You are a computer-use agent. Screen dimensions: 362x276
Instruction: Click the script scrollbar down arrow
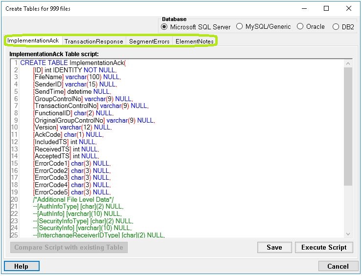coord(348,234)
